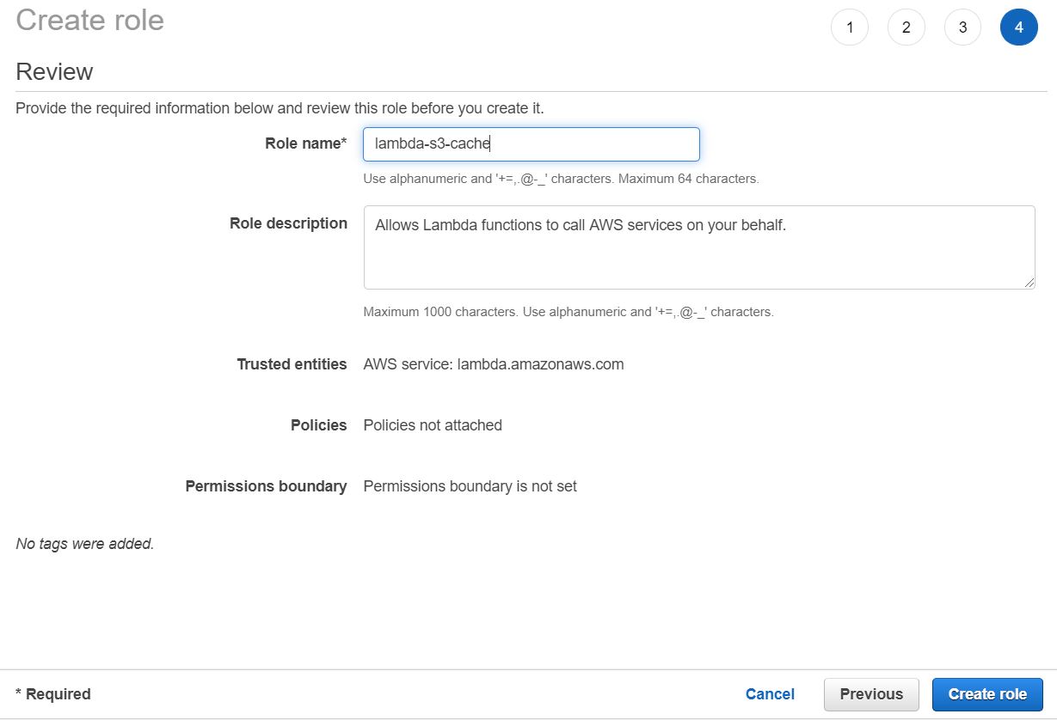This screenshot has height=720, width=1057.
Task: Click the Review section heading
Action: 54,71
